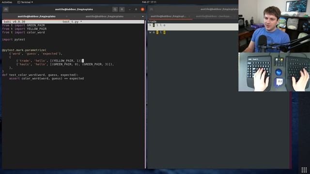Open the Activities overview
The image size is (310, 174).
7,2
